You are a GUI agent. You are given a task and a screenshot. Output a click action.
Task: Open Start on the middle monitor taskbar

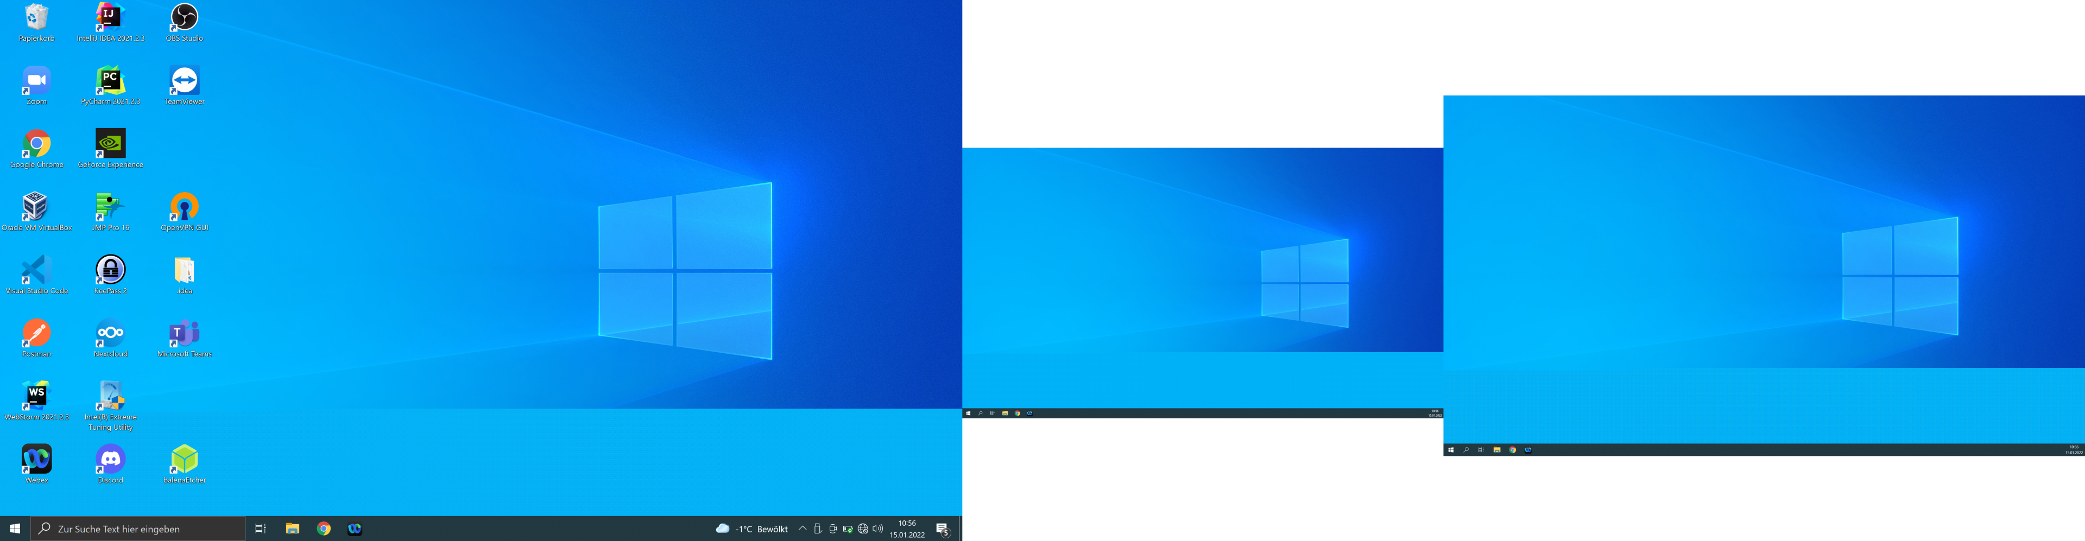968,413
